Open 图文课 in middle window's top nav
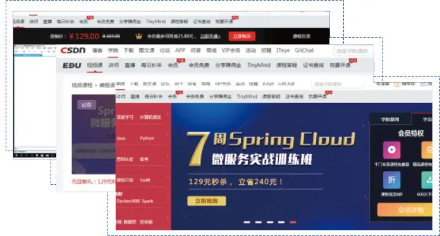 point(147,51)
